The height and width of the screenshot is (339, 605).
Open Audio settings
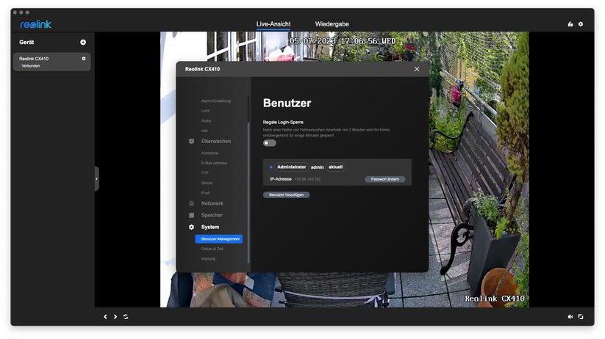coord(206,121)
